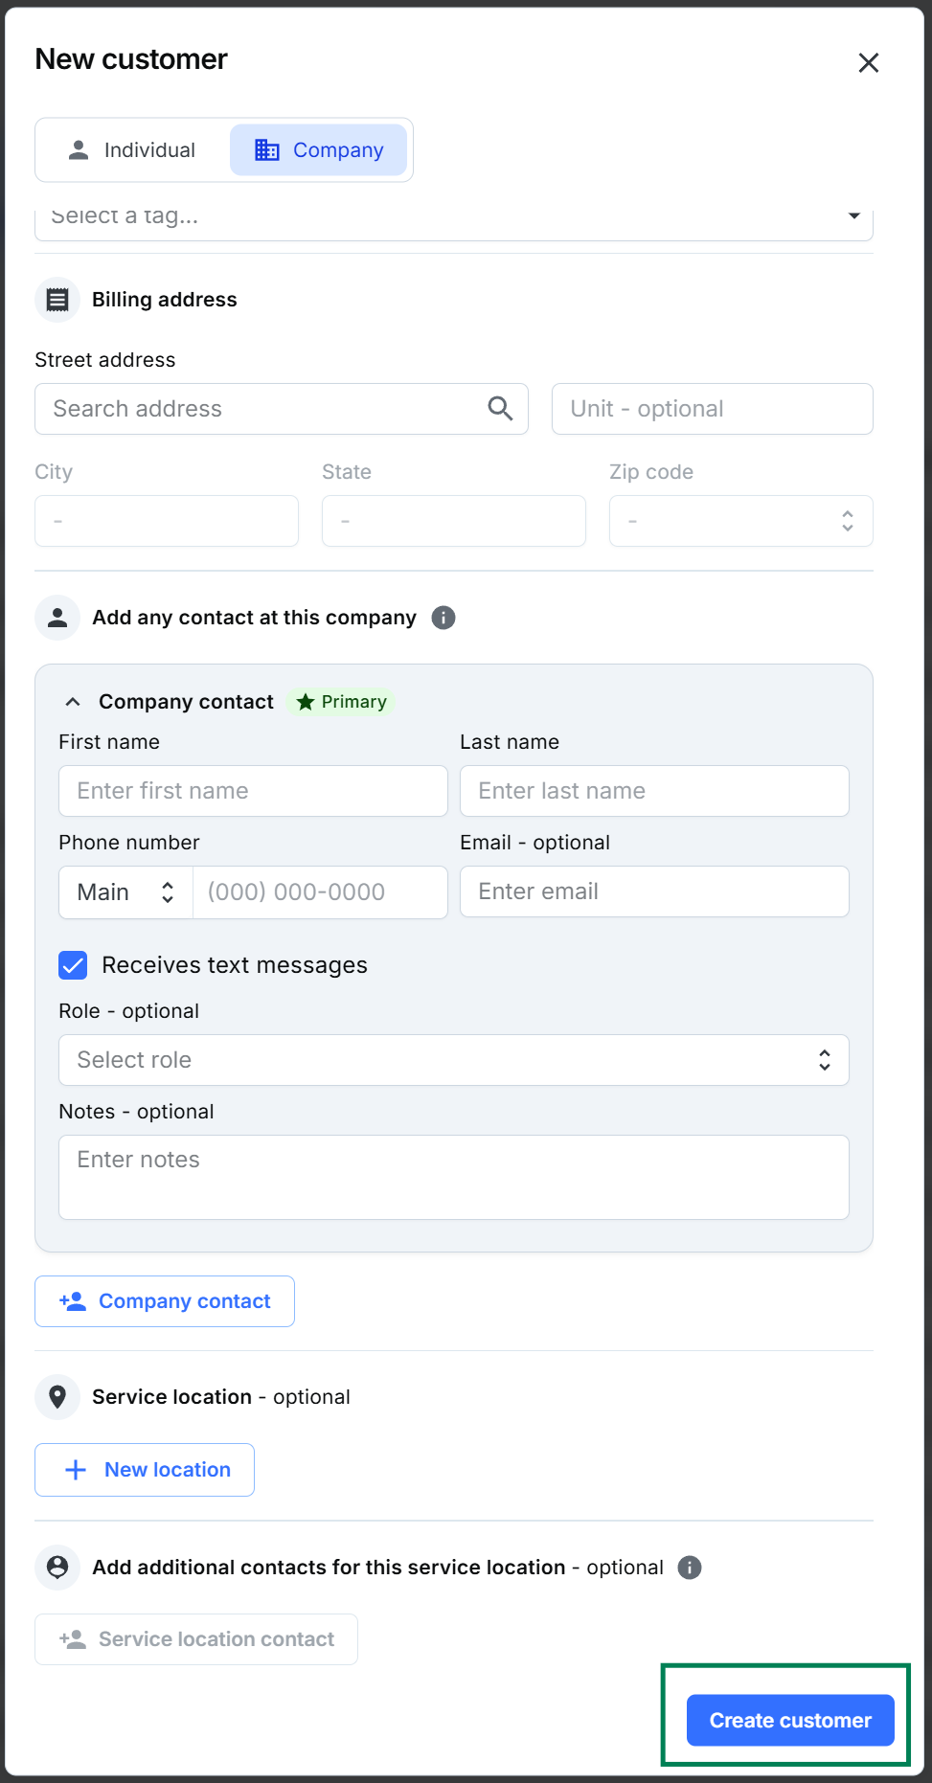Uncheck Receives text messages checkbox
The width and height of the screenshot is (932, 1783).
coord(74,965)
